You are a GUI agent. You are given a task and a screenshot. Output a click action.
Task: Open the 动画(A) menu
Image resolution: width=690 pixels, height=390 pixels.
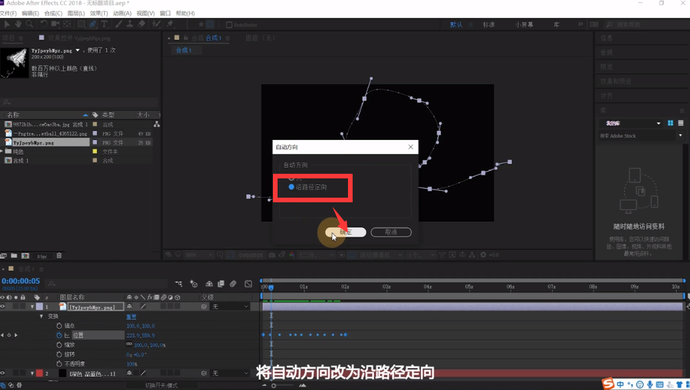tap(122, 13)
